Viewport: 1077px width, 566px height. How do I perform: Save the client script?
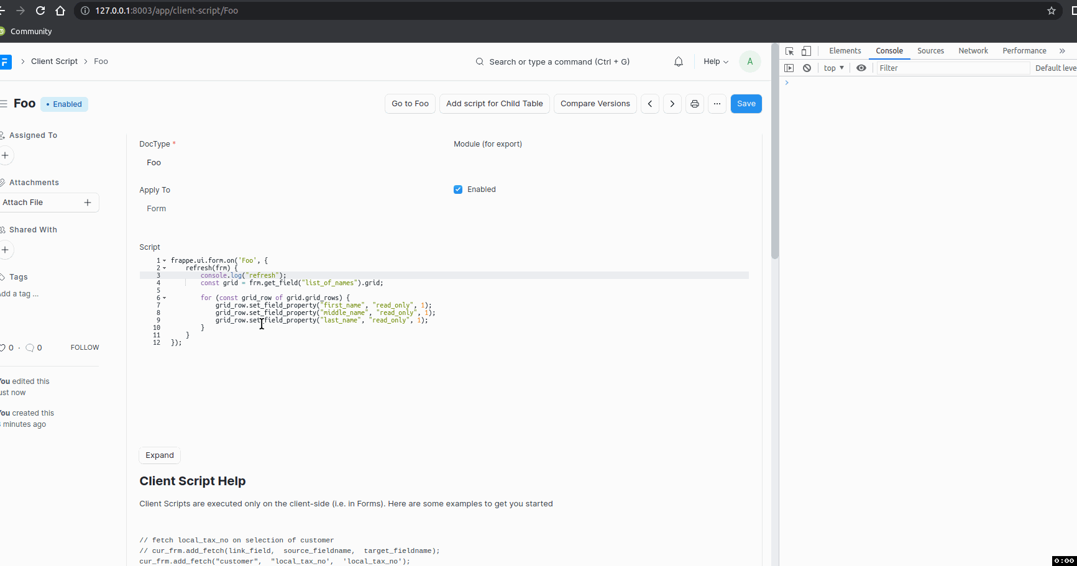[746, 104]
